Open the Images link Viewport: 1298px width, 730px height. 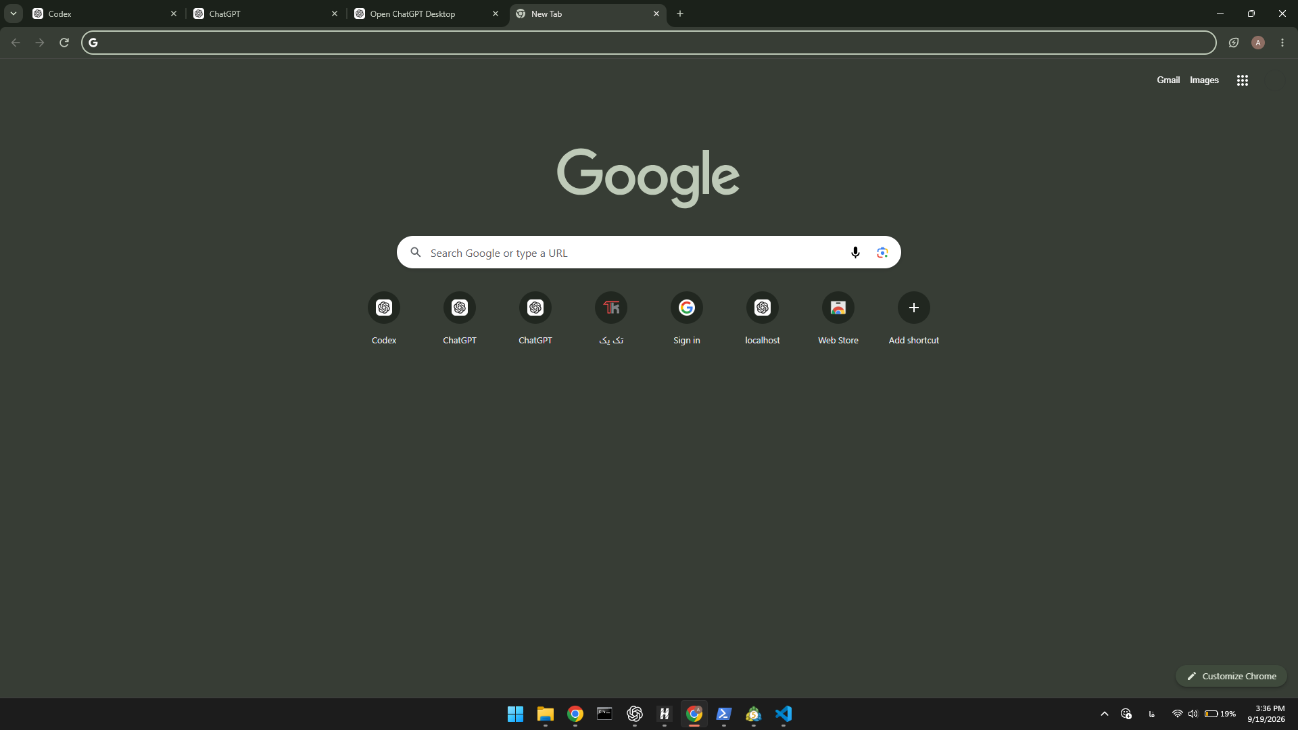(x=1204, y=80)
